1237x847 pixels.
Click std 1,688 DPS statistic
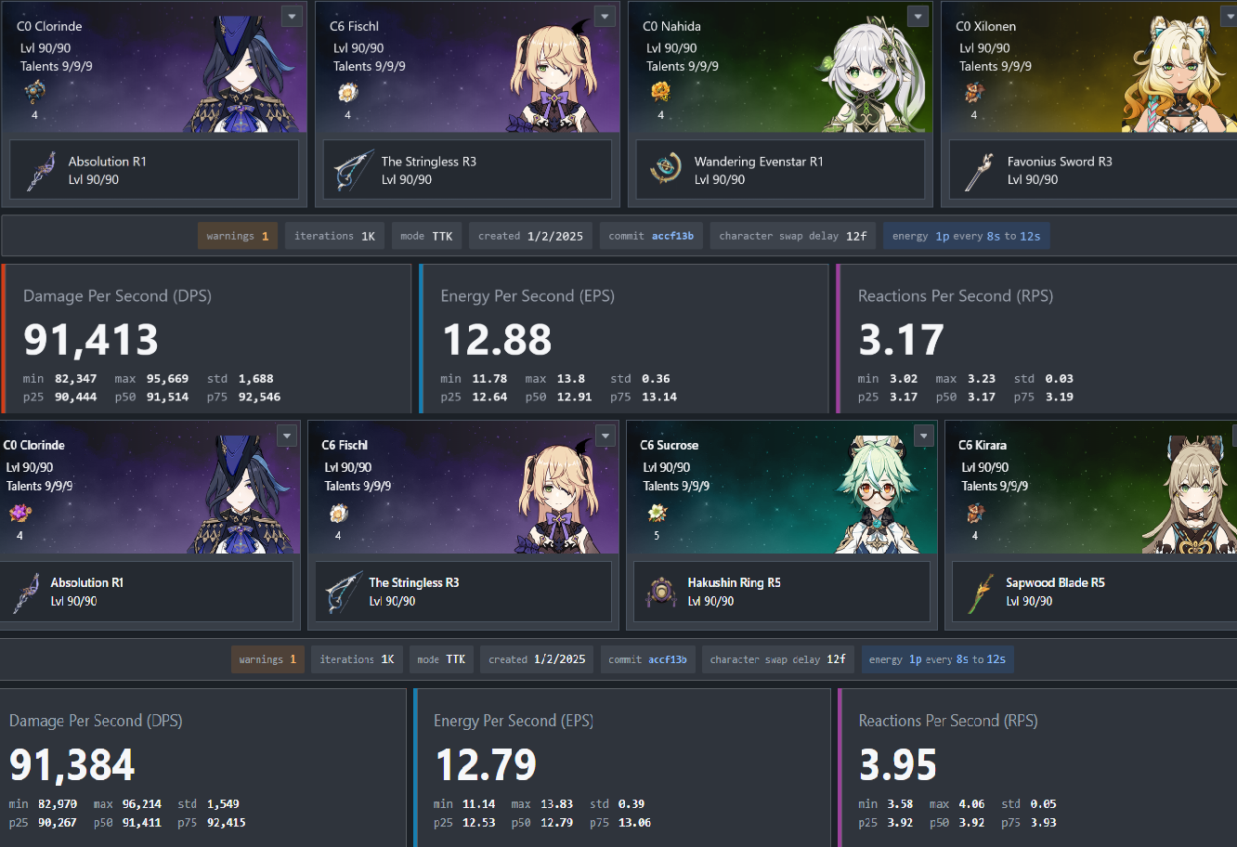(x=242, y=379)
